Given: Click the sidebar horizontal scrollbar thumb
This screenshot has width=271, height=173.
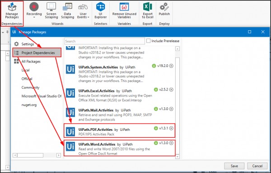Looking at the screenshot, I should click(30, 155).
